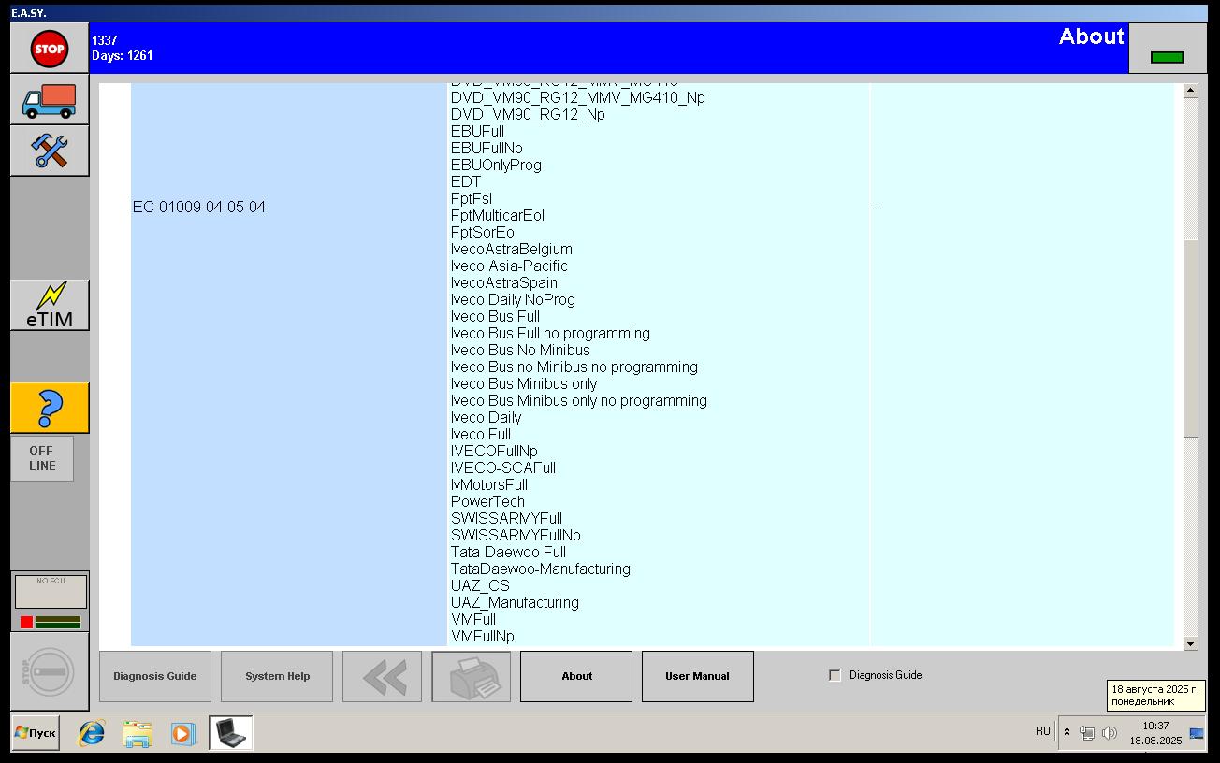Click the scrollbar up arrow
Viewport: 1220px width, 763px height.
pyautogui.click(x=1191, y=91)
